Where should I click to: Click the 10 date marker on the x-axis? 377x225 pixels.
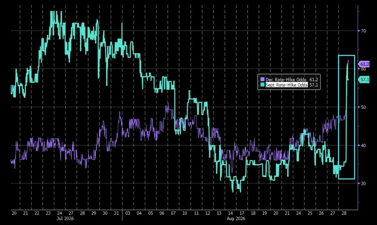(x=185, y=213)
